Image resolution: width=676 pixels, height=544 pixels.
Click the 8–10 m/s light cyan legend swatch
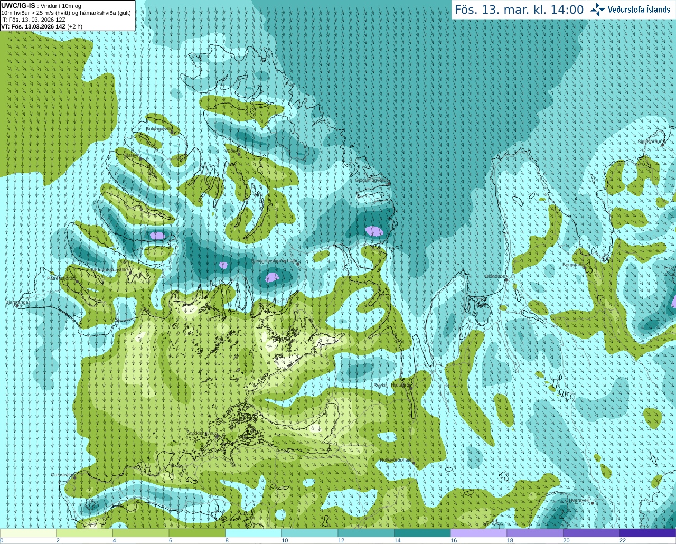click(x=253, y=533)
